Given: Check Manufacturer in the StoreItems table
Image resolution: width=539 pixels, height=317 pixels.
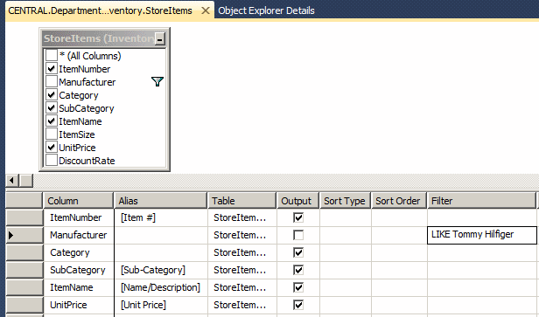Looking at the screenshot, I should coord(52,82).
